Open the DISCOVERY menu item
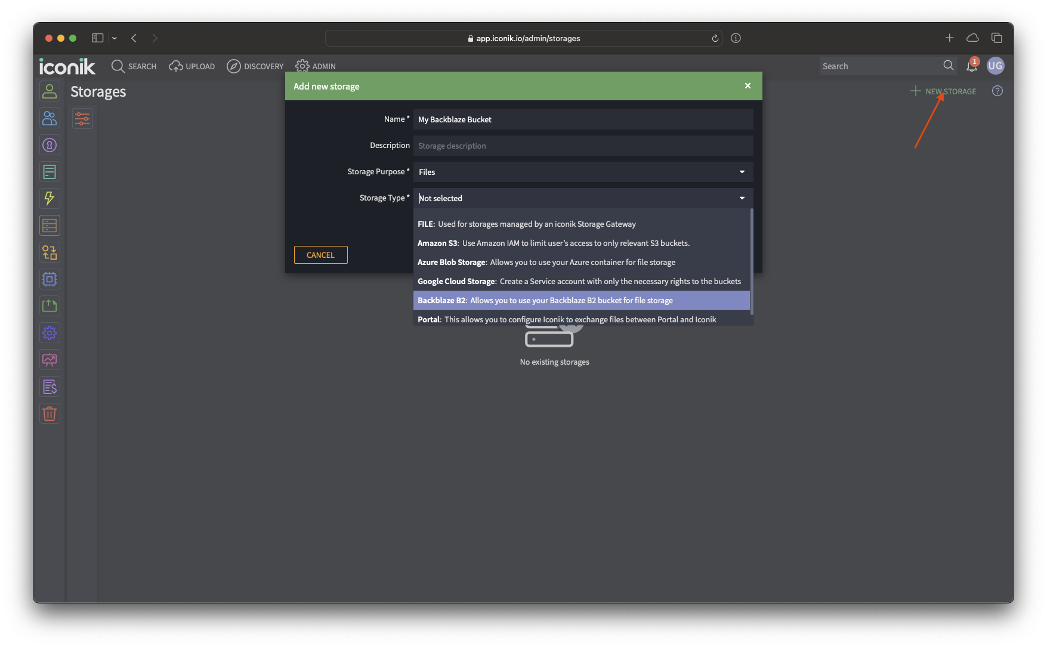This screenshot has height=647, width=1047. [255, 66]
